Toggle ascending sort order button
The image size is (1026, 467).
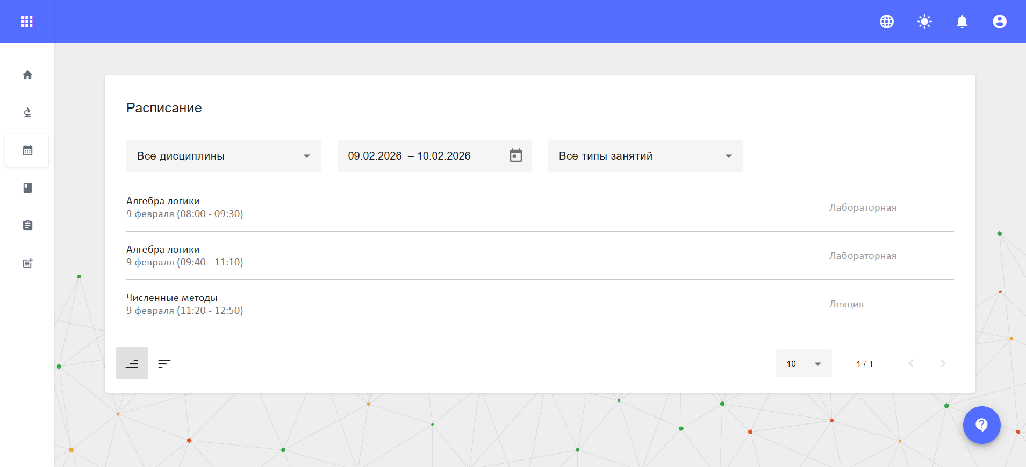[132, 363]
